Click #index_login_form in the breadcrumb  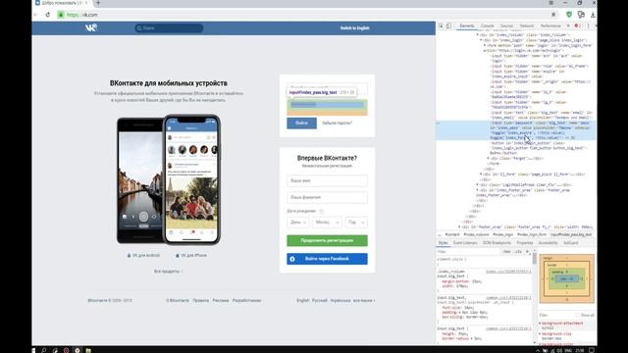[x=532, y=235]
